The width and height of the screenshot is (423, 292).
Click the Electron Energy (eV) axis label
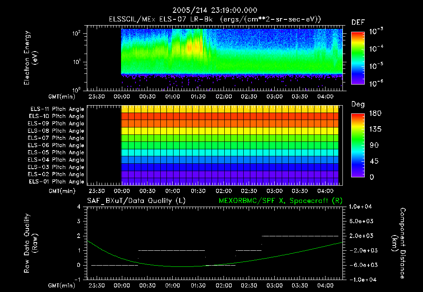[31, 58]
